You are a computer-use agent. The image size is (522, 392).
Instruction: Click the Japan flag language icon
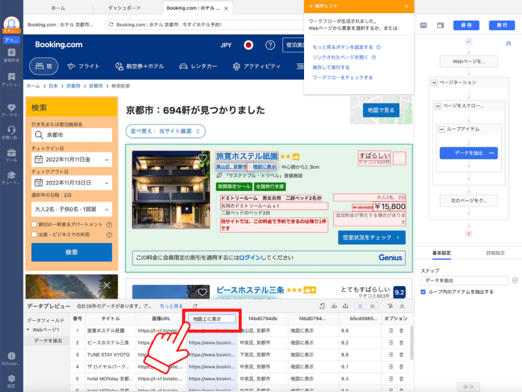[x=249, y=45]
